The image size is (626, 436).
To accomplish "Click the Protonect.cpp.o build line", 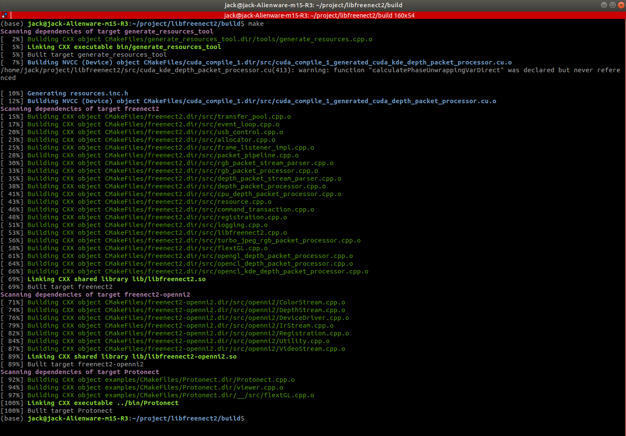I will 148,380.
